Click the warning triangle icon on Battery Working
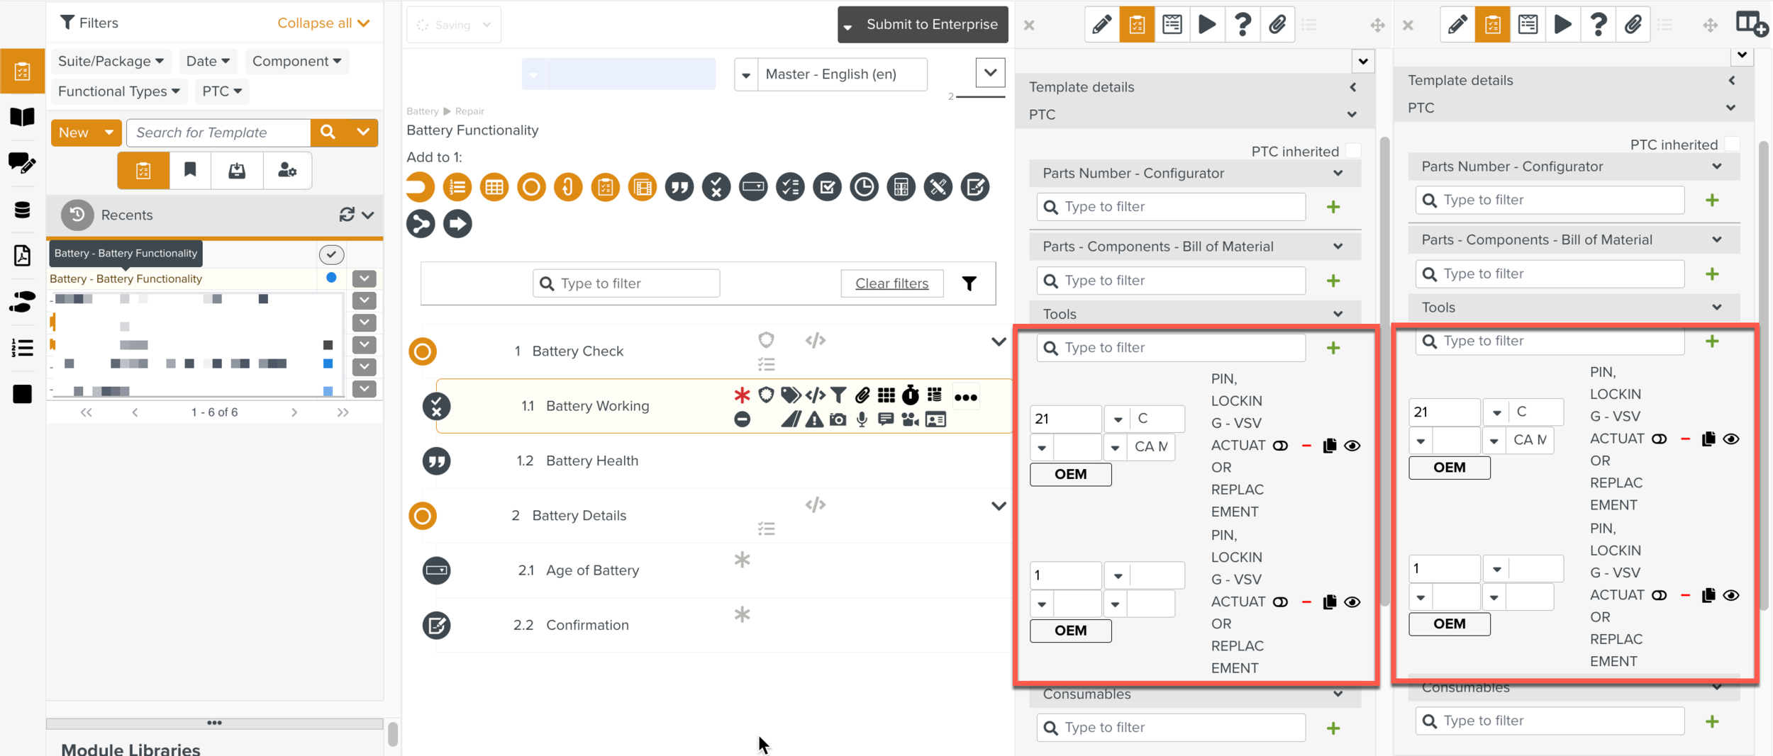 point(814,420)
